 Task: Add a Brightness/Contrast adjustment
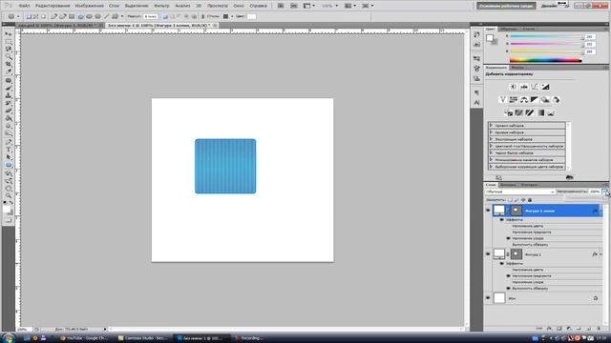tap(514, 87)
